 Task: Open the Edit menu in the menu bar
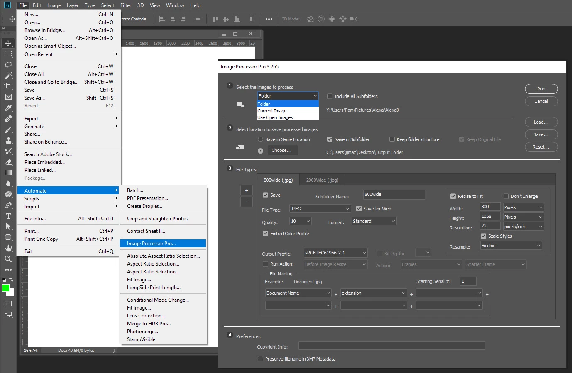tap(37, 5)
